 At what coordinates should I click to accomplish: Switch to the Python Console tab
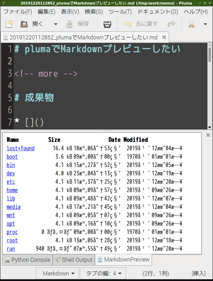(x=28, y=260)
